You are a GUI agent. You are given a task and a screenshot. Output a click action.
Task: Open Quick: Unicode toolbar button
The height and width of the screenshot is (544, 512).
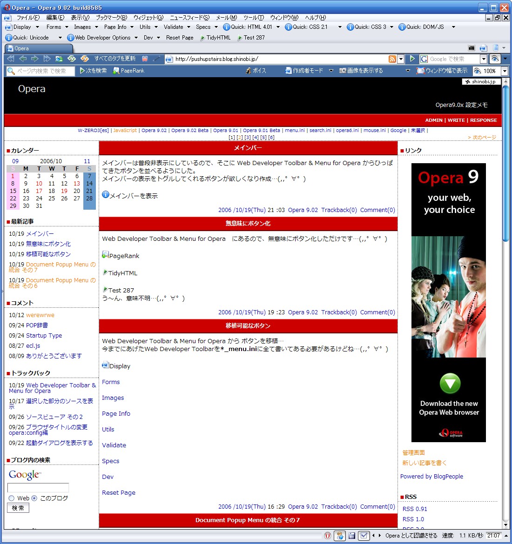(x=27, y=38)
